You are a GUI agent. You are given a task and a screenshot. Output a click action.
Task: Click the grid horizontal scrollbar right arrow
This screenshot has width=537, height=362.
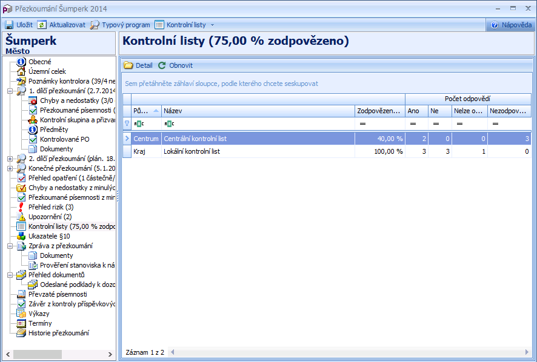pos(527,352)
